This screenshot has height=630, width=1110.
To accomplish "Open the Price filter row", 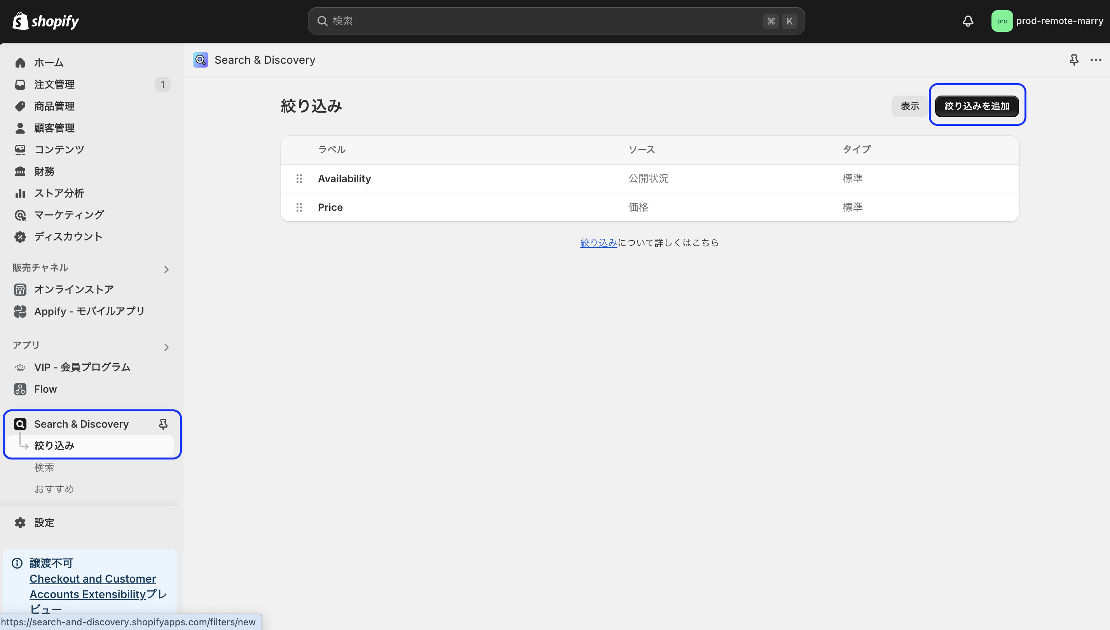I will (649, 207).
